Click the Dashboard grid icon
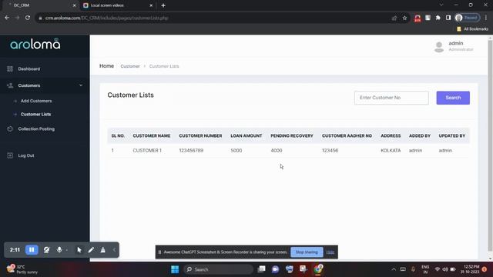493x277 pixels. click(10, 68)
